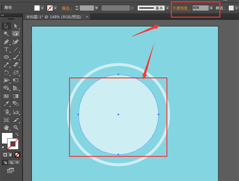
Task: Set paint mode to Gradient
Action: pyautogui.click(x=11, y=155)
